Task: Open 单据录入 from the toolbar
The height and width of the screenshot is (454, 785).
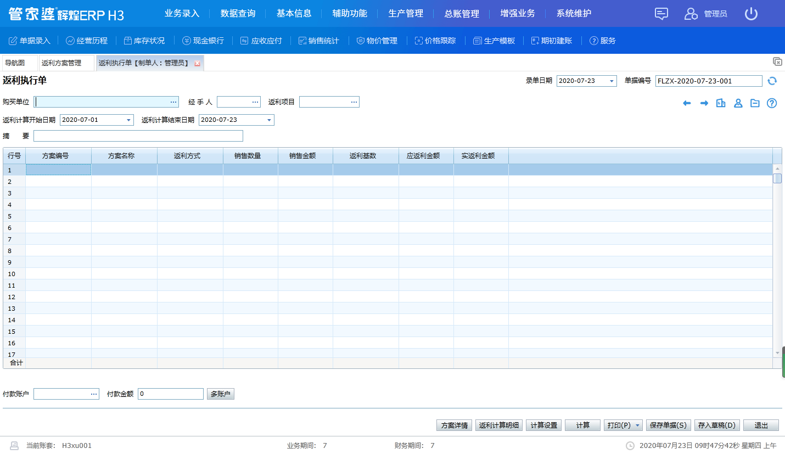Action: [30, 41]
